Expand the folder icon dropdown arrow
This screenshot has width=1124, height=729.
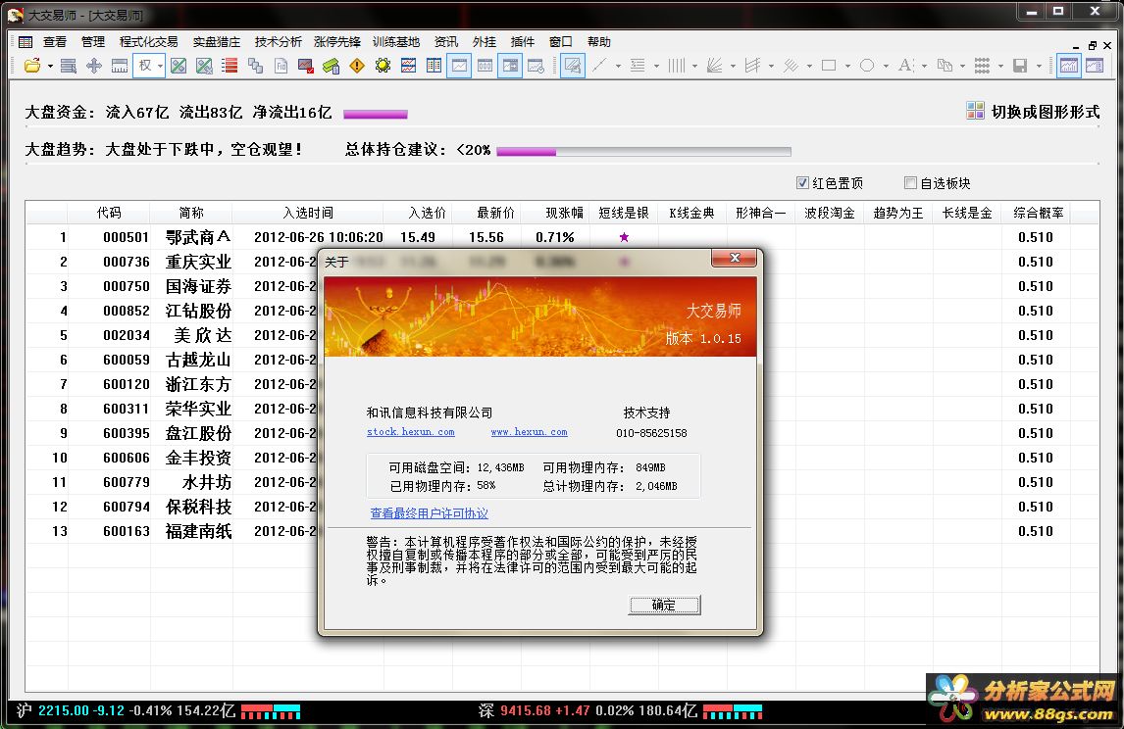pos(50,67)
